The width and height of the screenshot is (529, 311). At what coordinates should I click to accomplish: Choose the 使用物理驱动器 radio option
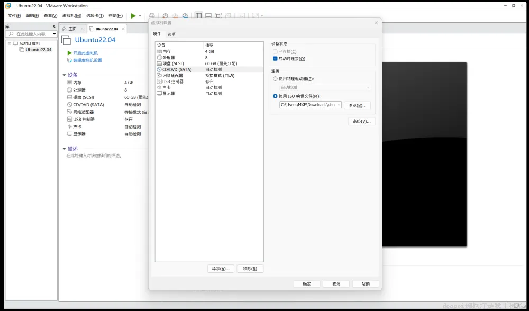coord(275,79)
